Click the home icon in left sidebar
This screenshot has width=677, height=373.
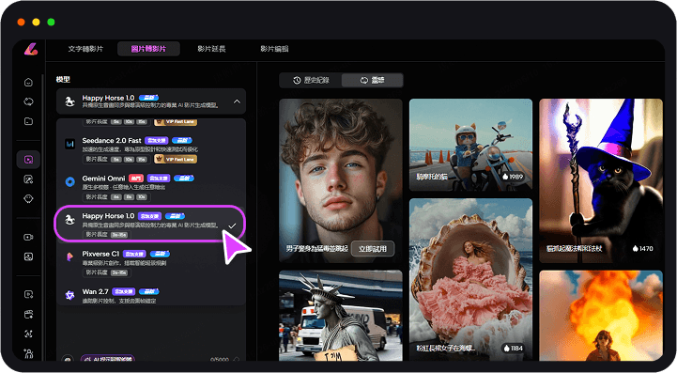[28, 82]
